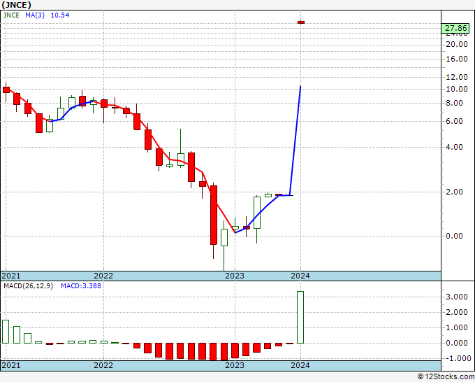This screenshot has height=382, width=475.
Task: Click the MA(3) indicator label
Action: [35, 15]
